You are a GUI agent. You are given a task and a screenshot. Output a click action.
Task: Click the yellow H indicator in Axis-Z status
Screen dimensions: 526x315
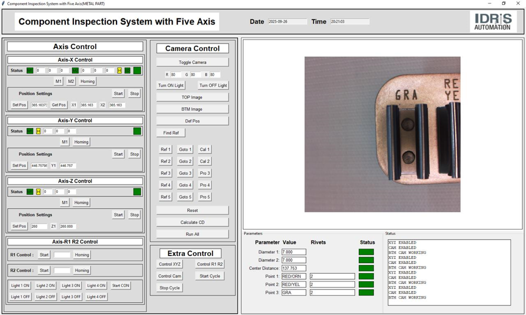tap(38, 192)
